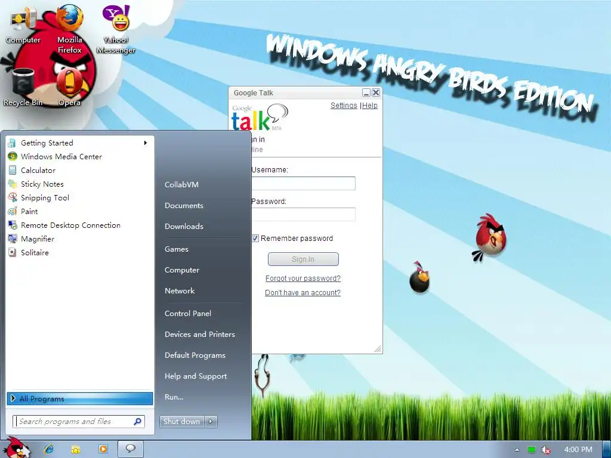This screenshot has width=611, height=458.
Task: Open Control Panel
Action: click(188, 314)
